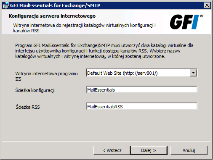
Task: Click the Ścieżka RSS input field
Action: [x=142, y=106]
